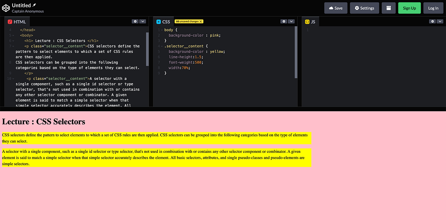Save the pen with the Save button
446x220 pixels.
pos(335,7)
